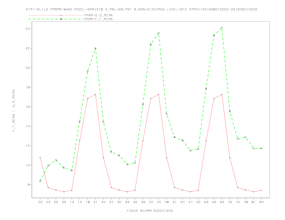Viewport: 285px width, 220px height.
Task: Click x-axis tick label '00'
Action: tap(40, 202)
